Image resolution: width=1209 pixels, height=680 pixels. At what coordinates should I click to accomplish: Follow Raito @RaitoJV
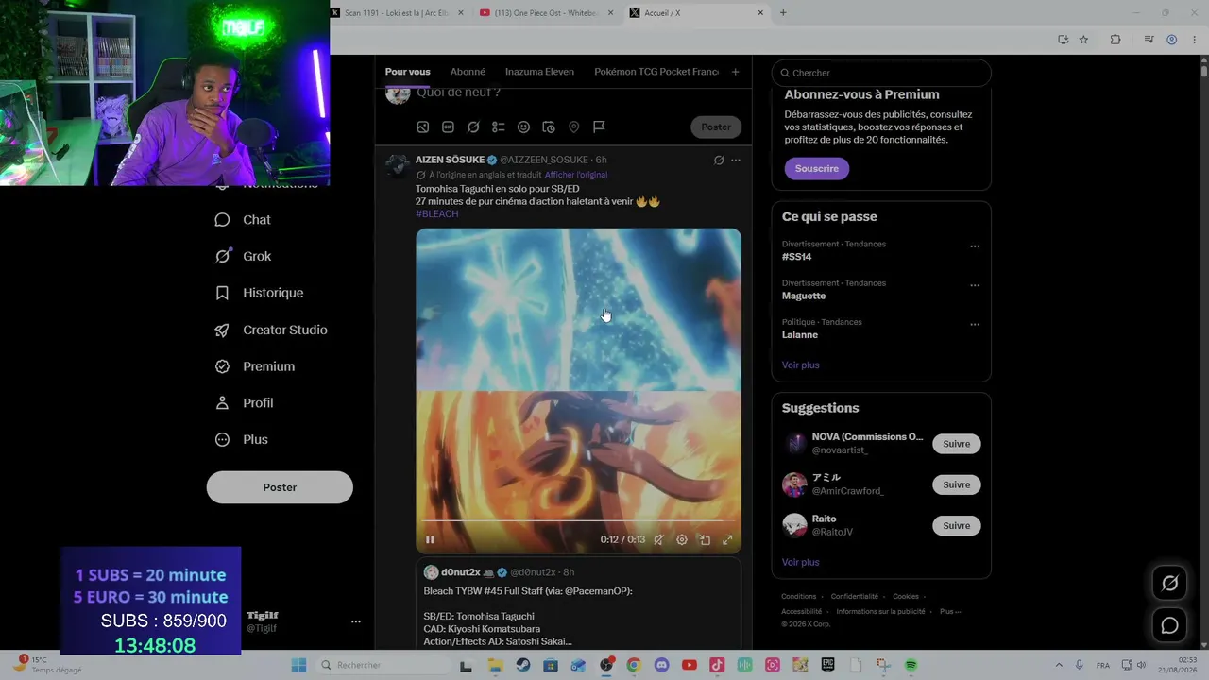957,526
